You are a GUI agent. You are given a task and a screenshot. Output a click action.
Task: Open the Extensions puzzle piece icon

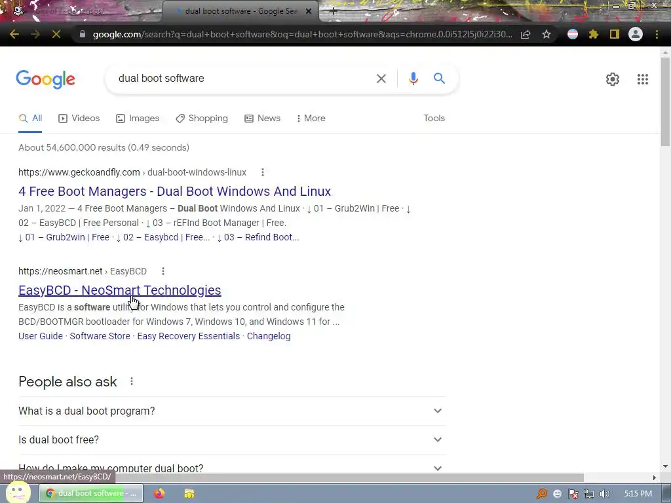594,34
